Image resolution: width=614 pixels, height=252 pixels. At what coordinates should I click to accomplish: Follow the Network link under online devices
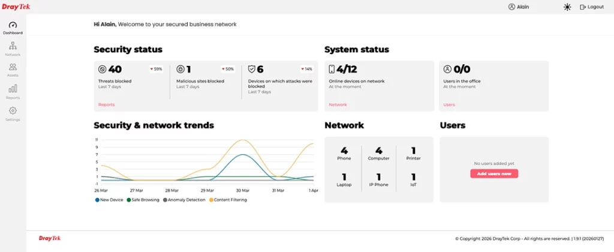tap(338, 104)
